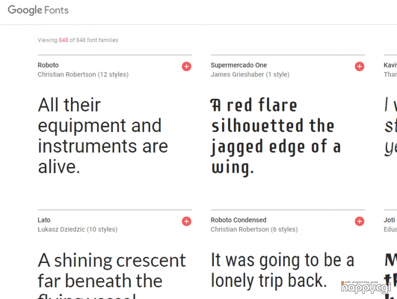This screenshot has width=397, height=299.
Task: Add Roboto Condensed via plus icon
Action: tap(359, 221)
